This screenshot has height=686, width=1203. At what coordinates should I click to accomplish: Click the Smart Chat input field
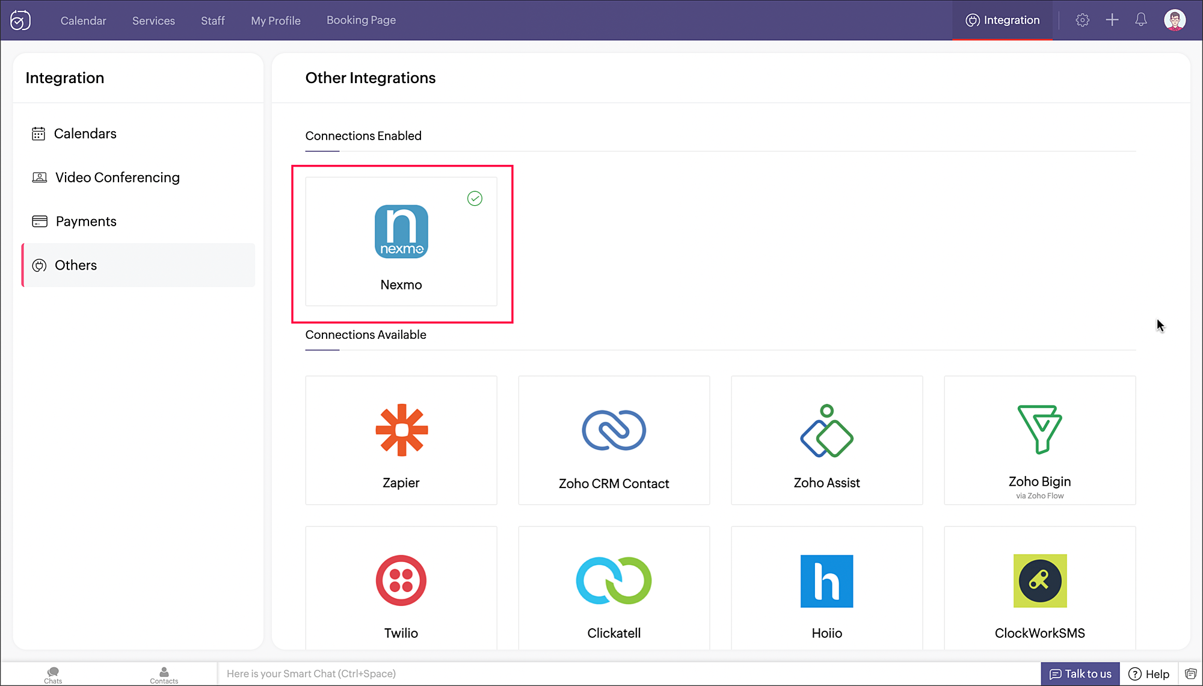coord(629,674)
